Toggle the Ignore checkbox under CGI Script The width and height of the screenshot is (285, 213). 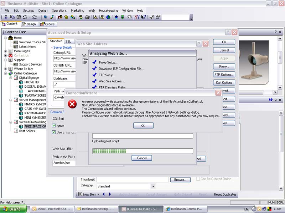54,125
